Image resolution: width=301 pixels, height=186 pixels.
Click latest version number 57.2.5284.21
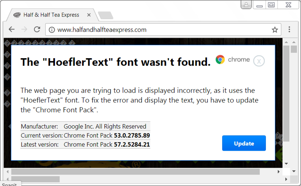pos(132,144)
